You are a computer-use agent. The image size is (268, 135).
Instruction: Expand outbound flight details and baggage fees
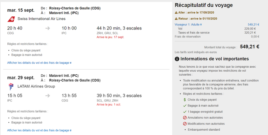(39, 63)
